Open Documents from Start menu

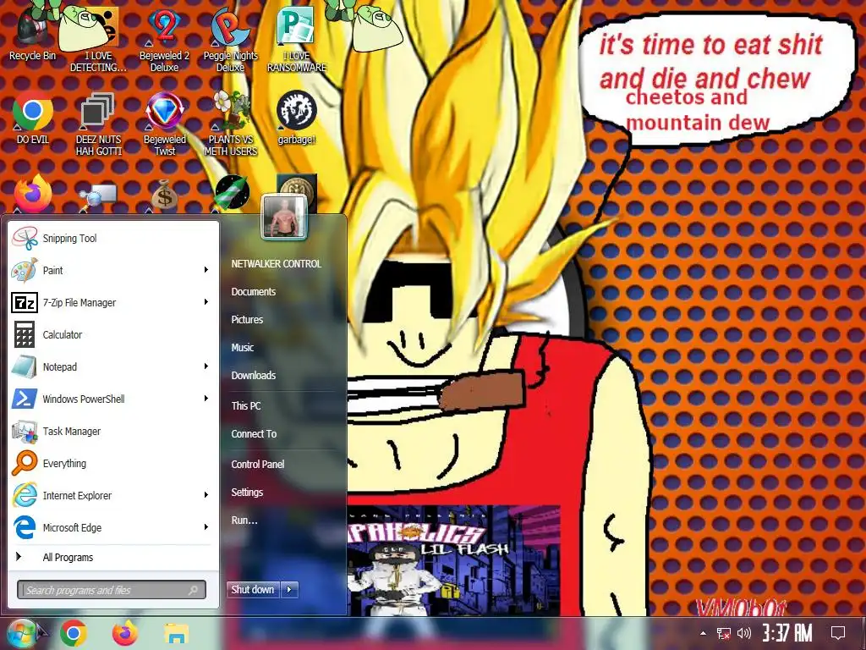[254, 292]
